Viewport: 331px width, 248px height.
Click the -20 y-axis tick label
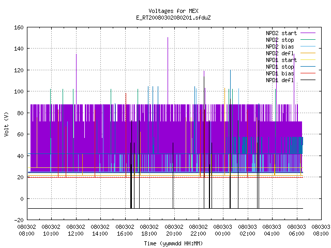tap(19, 220)
